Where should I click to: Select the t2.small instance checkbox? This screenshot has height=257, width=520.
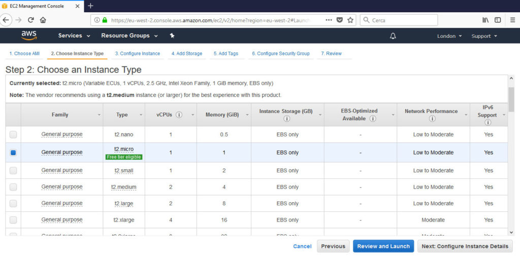13,170
